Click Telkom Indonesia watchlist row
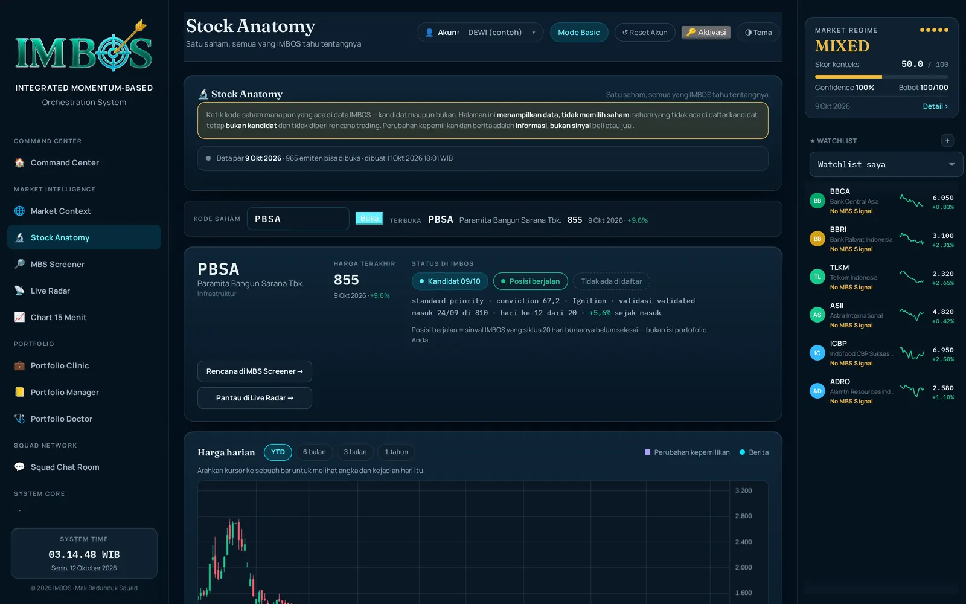This screenshot has width=966, height=604. (x=884, y=277)
